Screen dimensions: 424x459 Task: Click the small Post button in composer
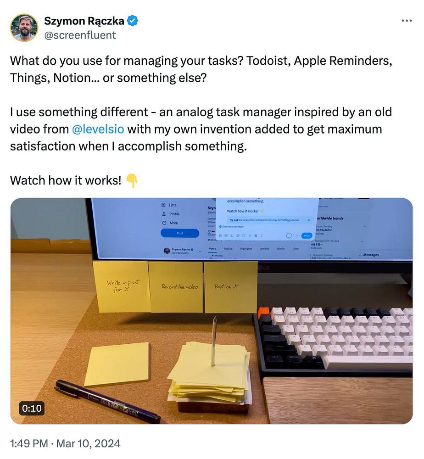point(307,235)
